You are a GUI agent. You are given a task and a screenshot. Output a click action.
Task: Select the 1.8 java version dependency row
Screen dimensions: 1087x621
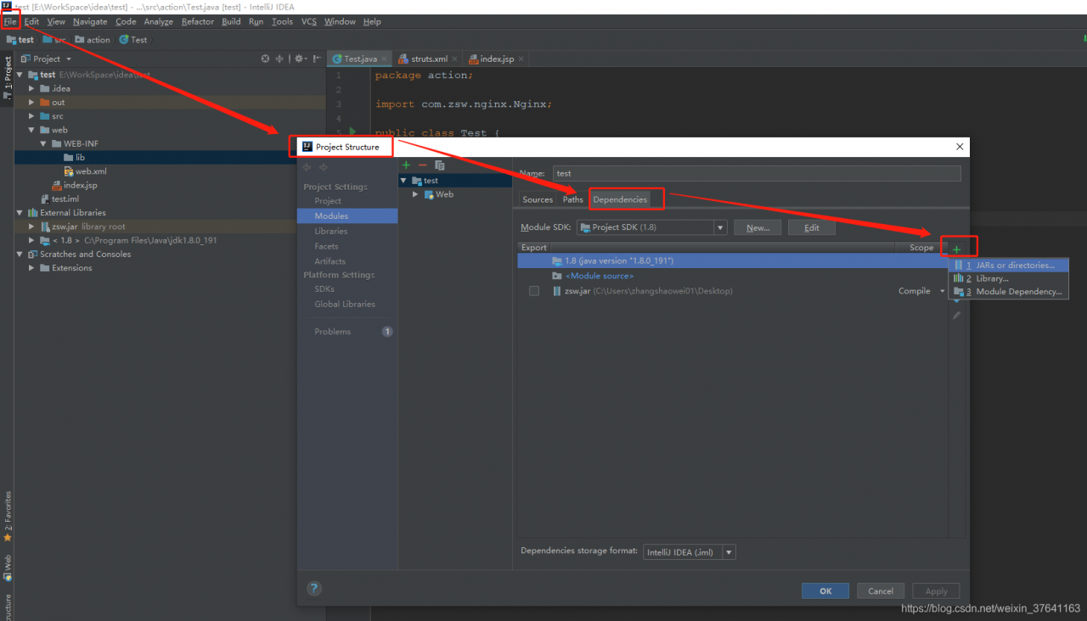(x=732, y=260)
